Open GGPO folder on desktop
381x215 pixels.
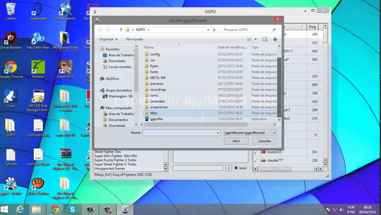click(x=11, y=128)
